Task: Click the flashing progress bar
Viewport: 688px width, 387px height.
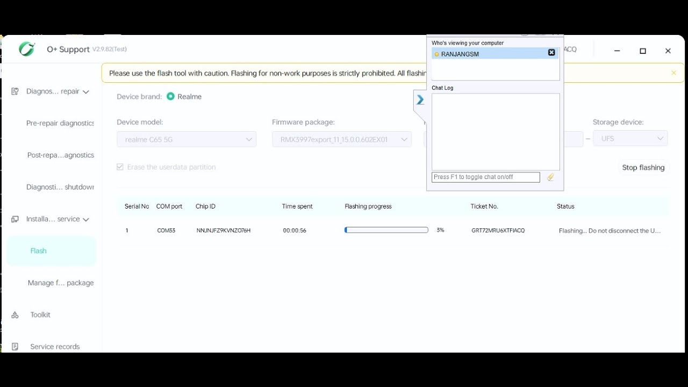Action: click(386, 230)
